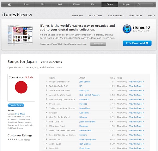
Task: Open the Pop genre link
Action: click(x=17, y=114)
